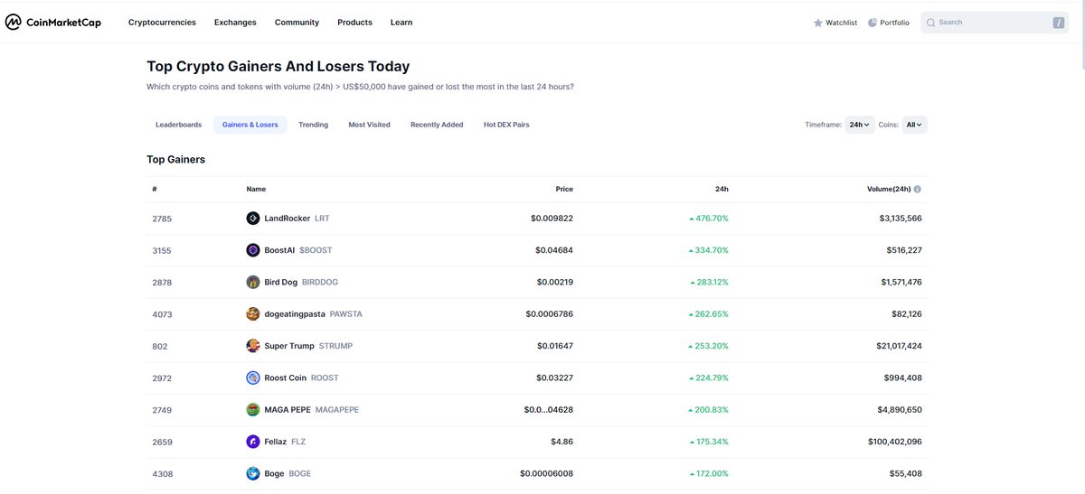
Task: Open the Bird Dog BIRDDOG coin page
Action: (292, 282)
